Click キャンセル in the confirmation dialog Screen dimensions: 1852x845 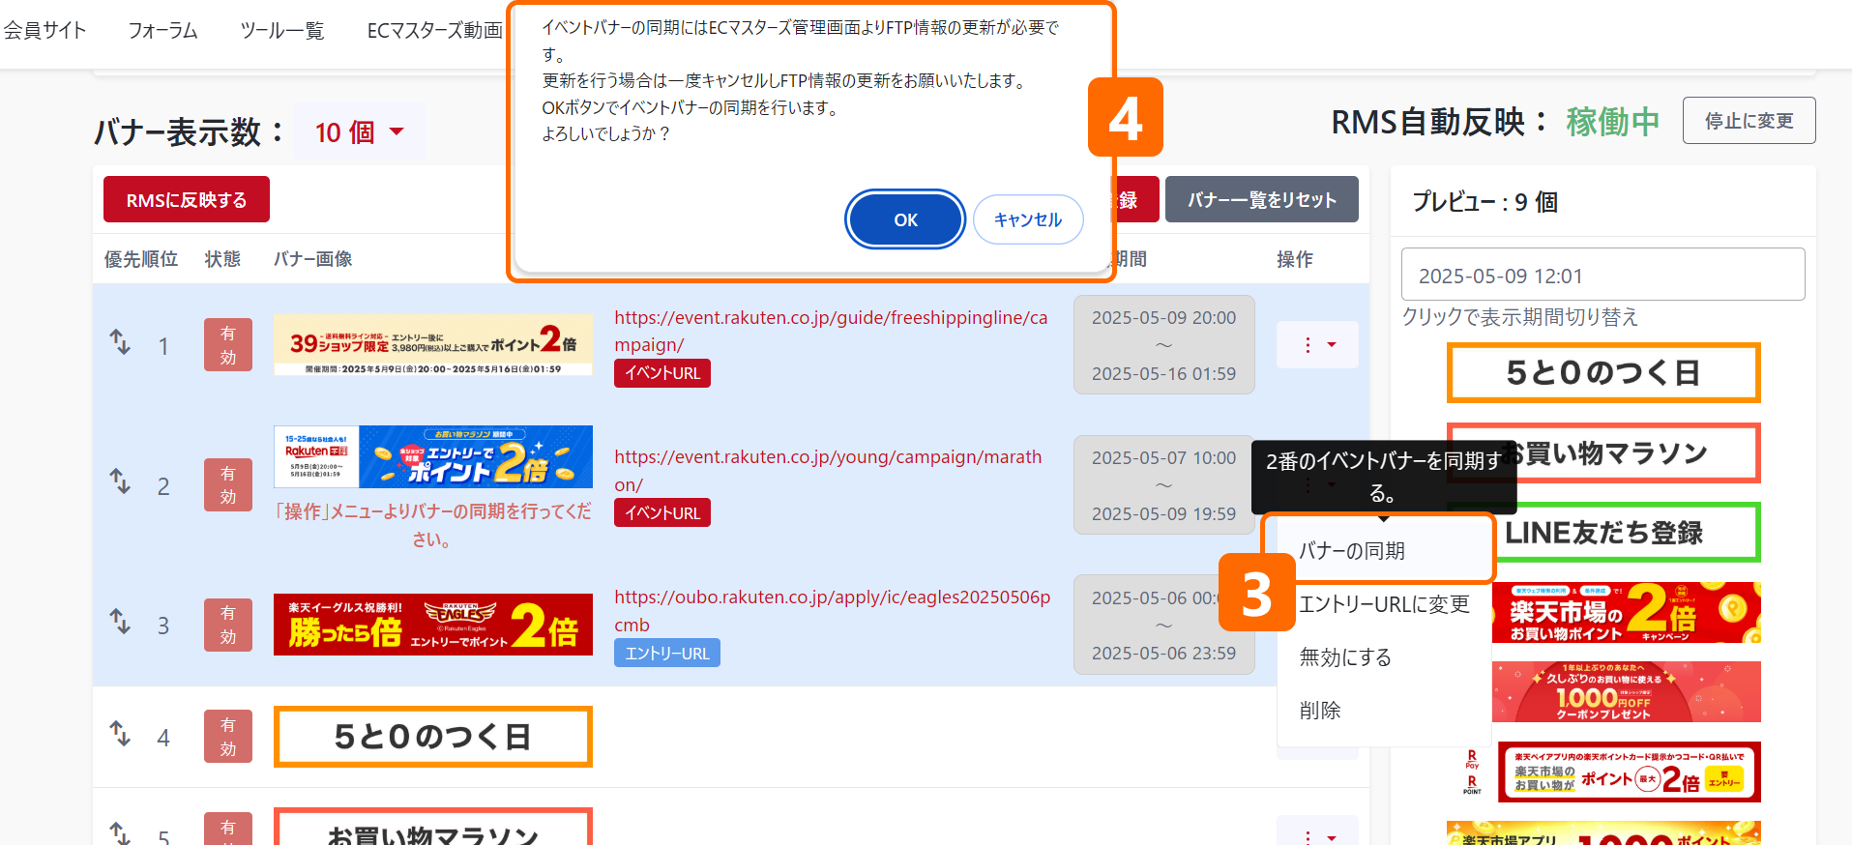coord(1028,219)
